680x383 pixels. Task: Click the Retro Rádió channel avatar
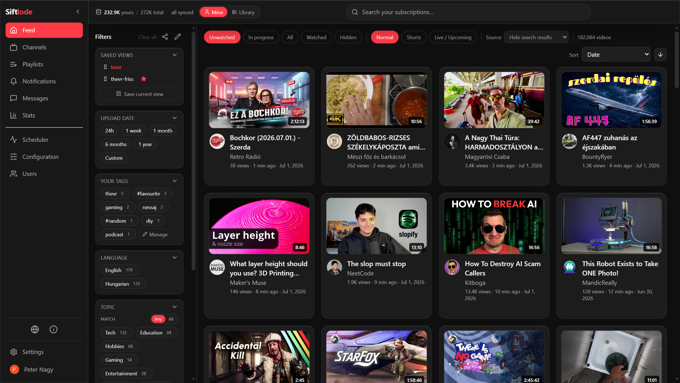click(x=217, y=141)
